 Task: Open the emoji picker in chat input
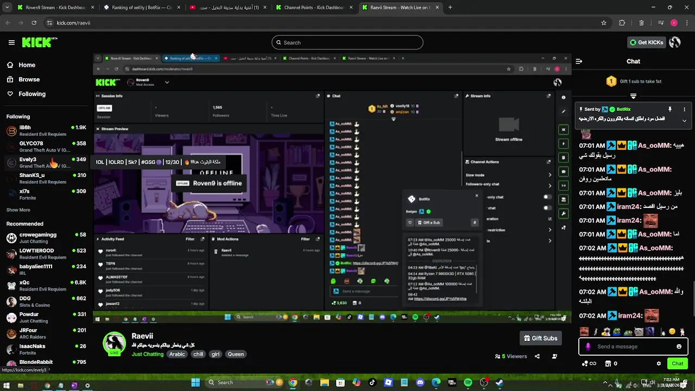(x=679, y=346)
